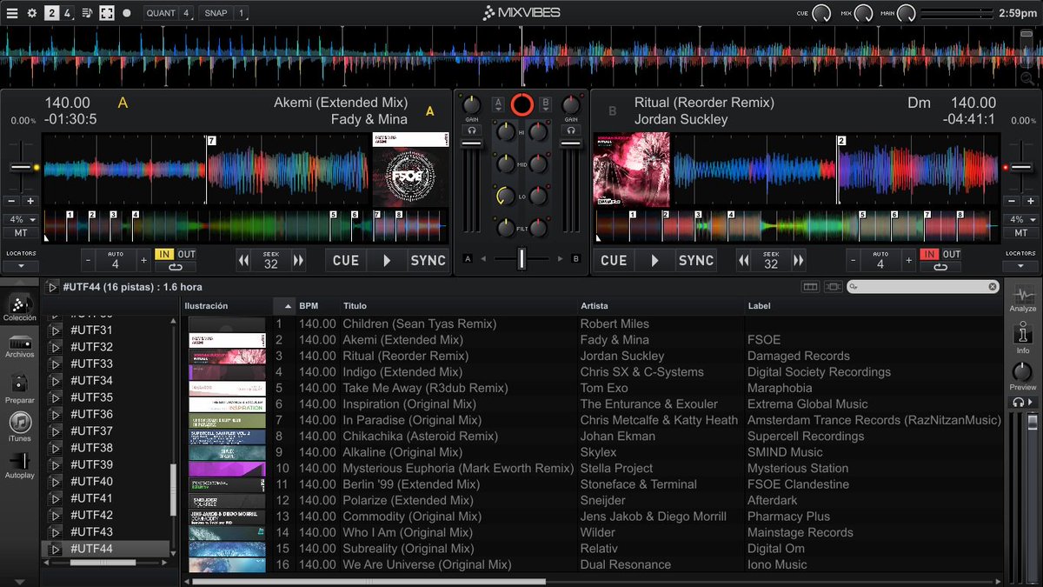Expand LOCATORS dropdown on deck A
1043x587 pixels.
coord(21,264)
